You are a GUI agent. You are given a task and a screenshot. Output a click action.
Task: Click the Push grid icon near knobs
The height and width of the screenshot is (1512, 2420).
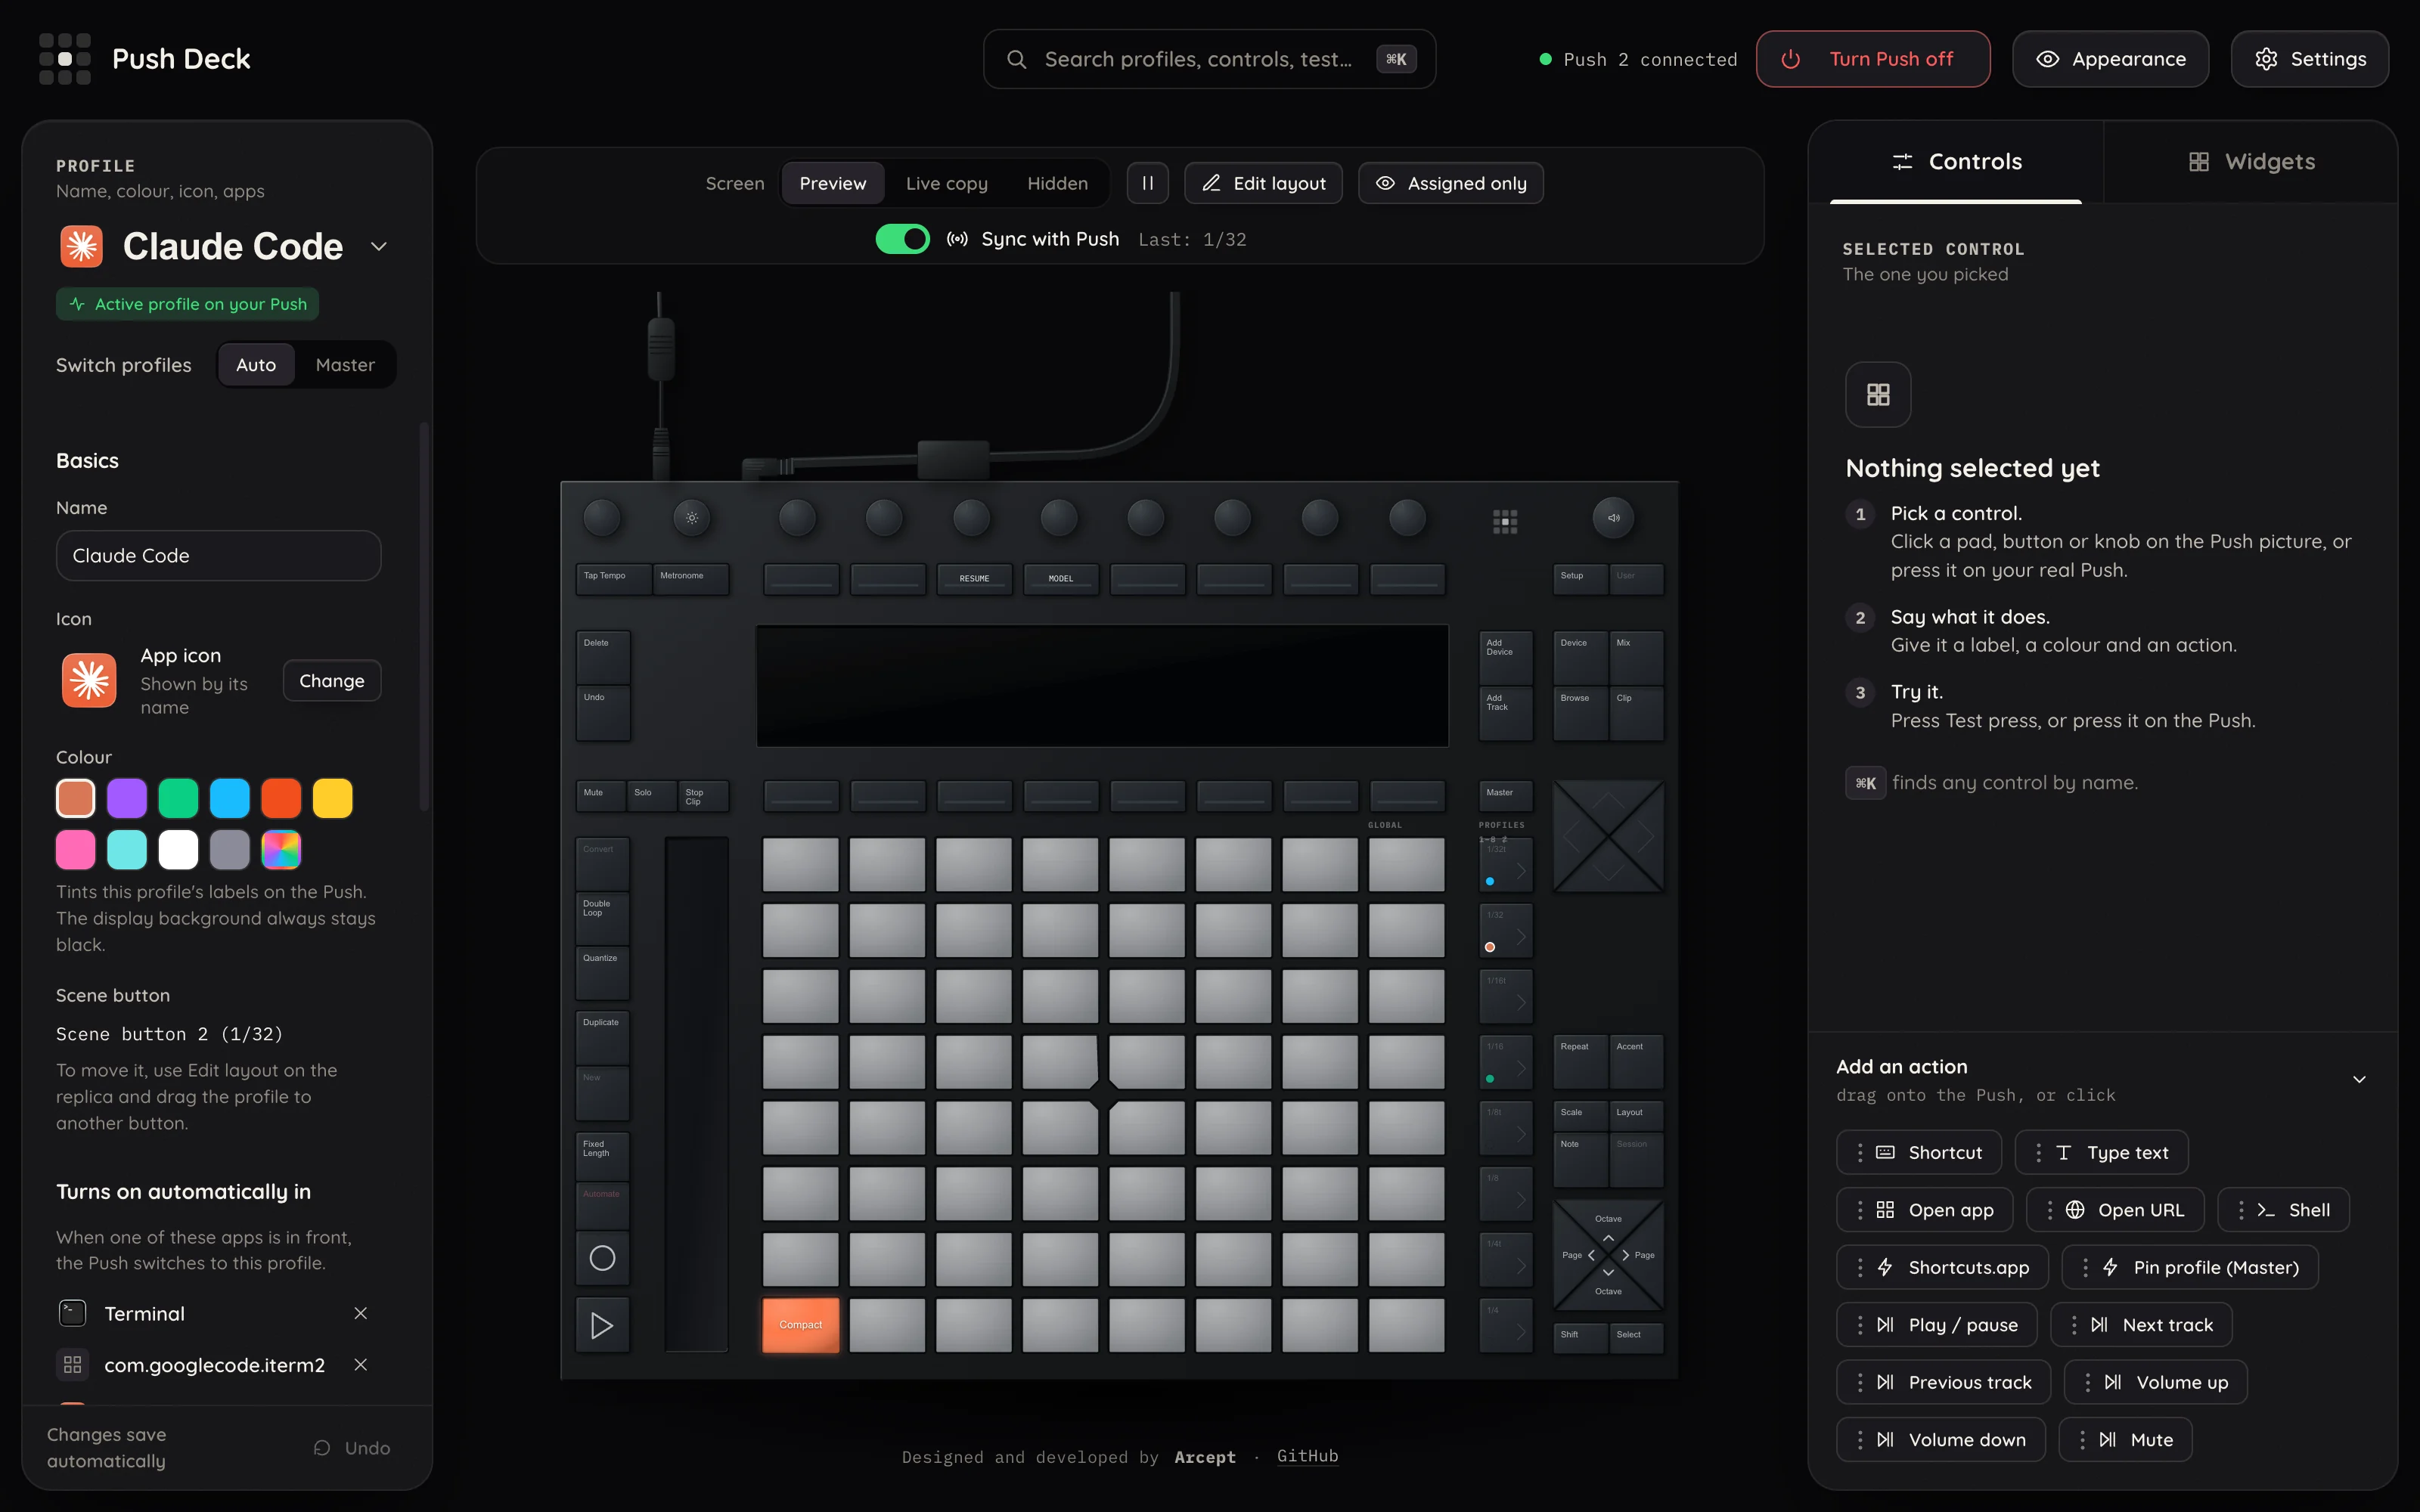pyautogui.click(x=1505, y=521)
